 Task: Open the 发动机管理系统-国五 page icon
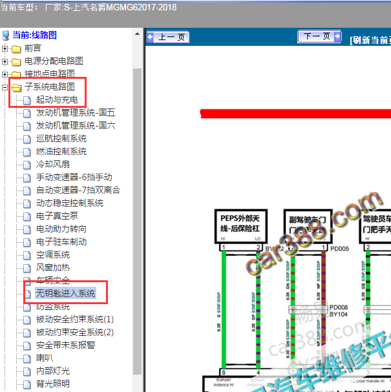tap(26, 113)
